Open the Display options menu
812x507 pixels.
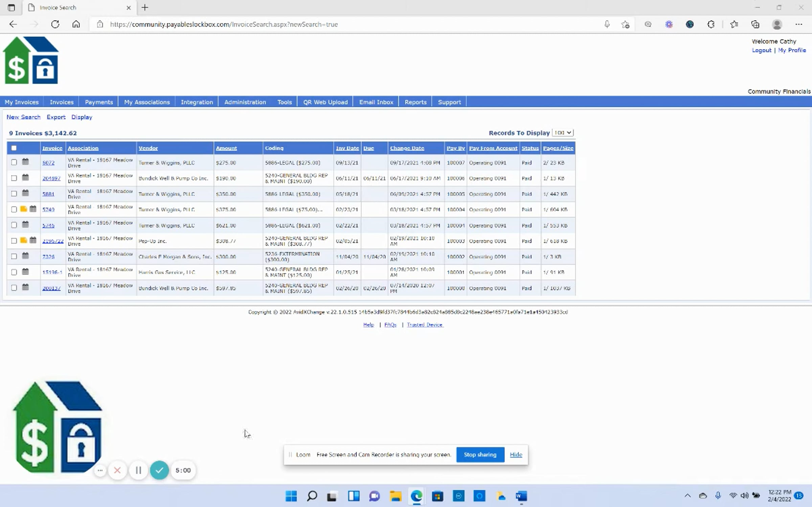(82, 117)
